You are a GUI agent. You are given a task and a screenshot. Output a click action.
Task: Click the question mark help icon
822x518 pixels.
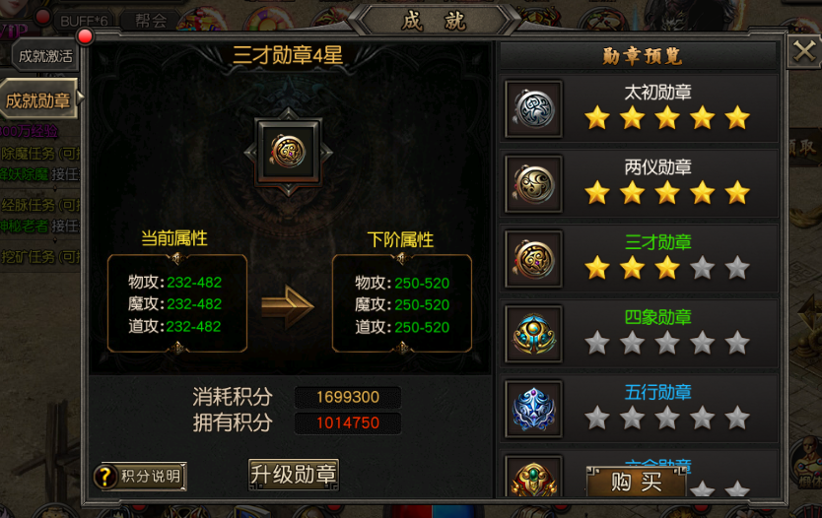coord(105,476)
